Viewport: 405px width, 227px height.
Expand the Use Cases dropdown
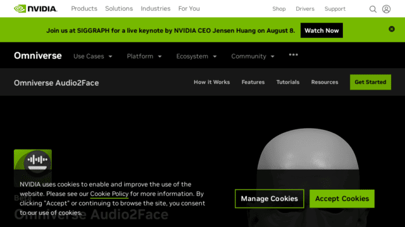pyautogui.click(x=93, y=56)
